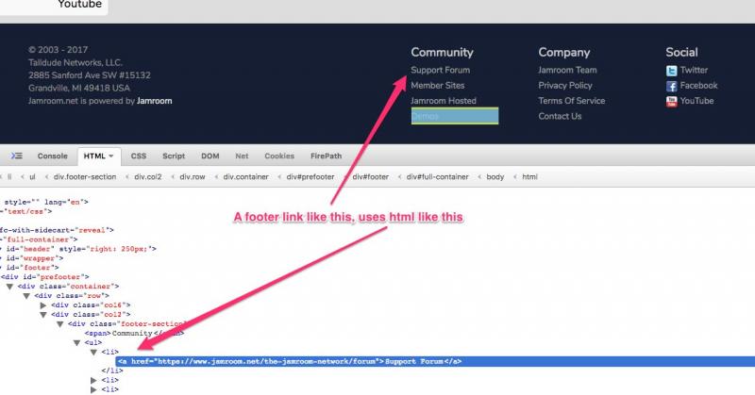Select the div id="prefooter" row
Screen dimensions: 755x395
click(44, 276)
